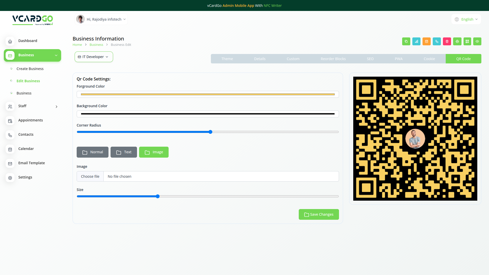The image size is (489, 275).
Task: Select the Image QR type option
Action: tap(154, 152)
